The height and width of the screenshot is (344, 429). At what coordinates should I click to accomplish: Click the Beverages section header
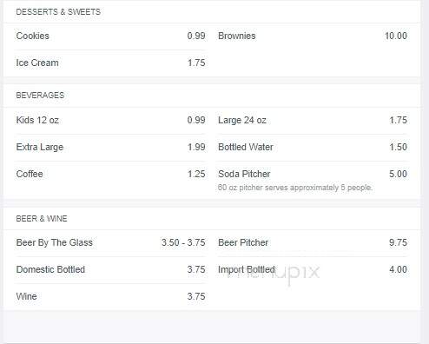pyautogui.click(x=40, y=96)
